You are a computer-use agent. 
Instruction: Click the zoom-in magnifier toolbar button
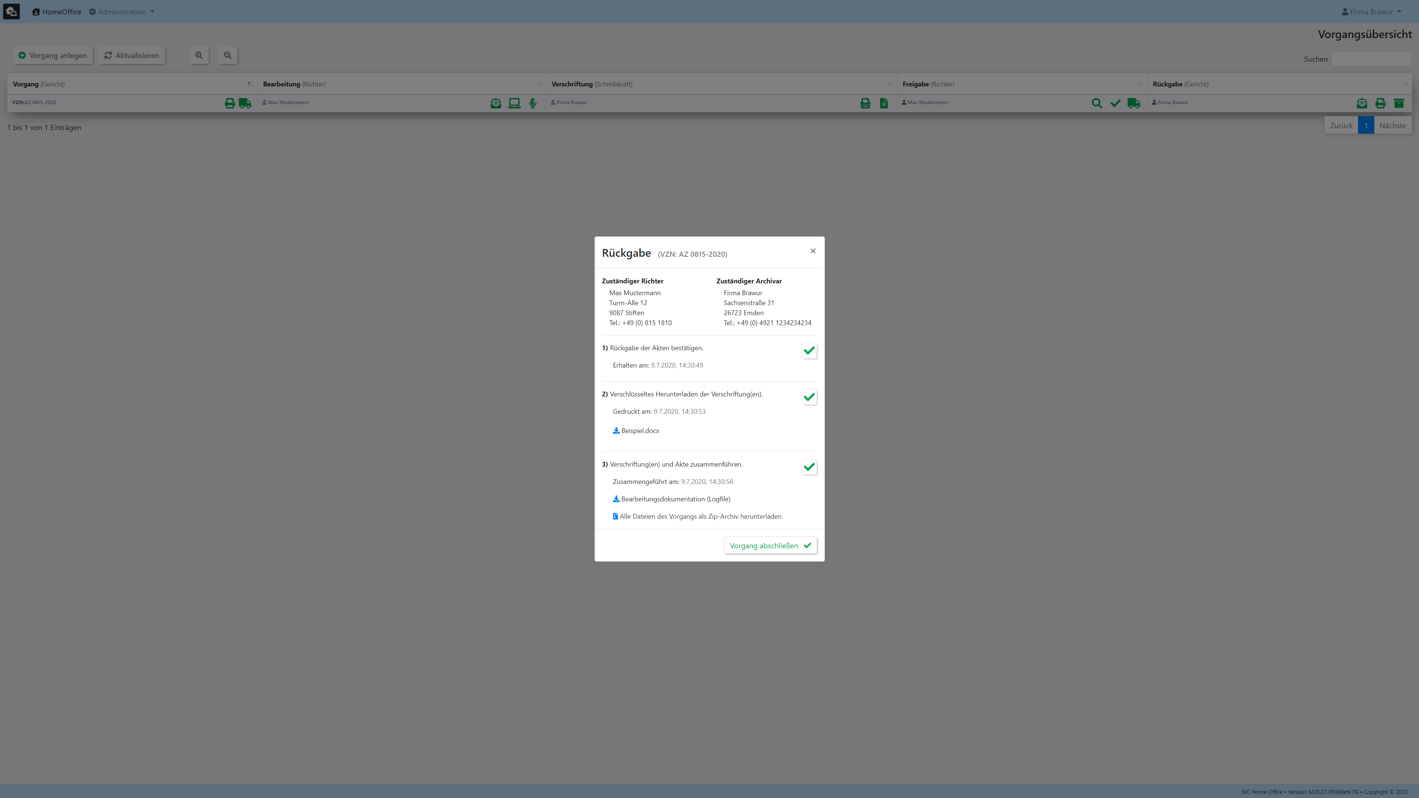199,55
